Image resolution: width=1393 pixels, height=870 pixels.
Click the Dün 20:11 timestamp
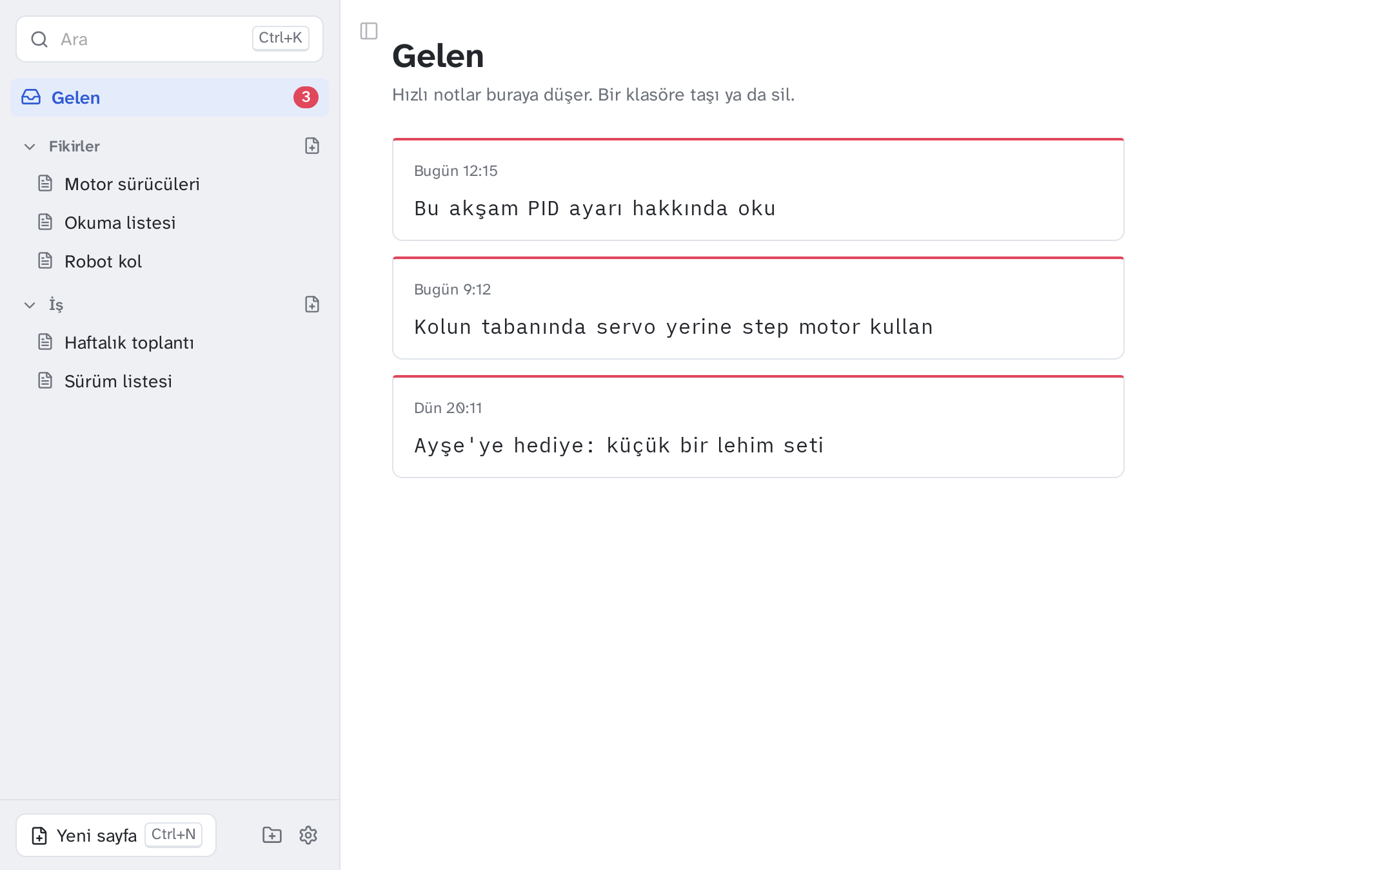pyautogui.click(x=448, y=408)
